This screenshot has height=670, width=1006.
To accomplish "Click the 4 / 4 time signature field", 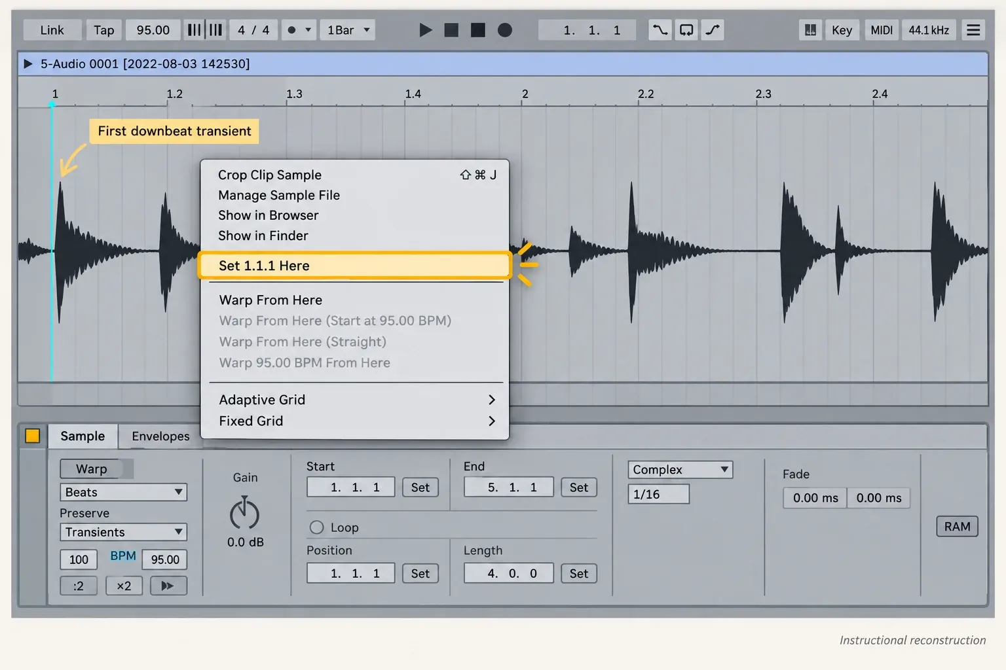I will click(x=253, y=30).
